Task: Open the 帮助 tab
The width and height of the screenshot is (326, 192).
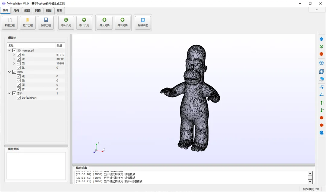Action: coord(59,10)
